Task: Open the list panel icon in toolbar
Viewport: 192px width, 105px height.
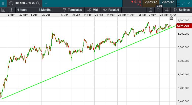Action: (3, 10)
